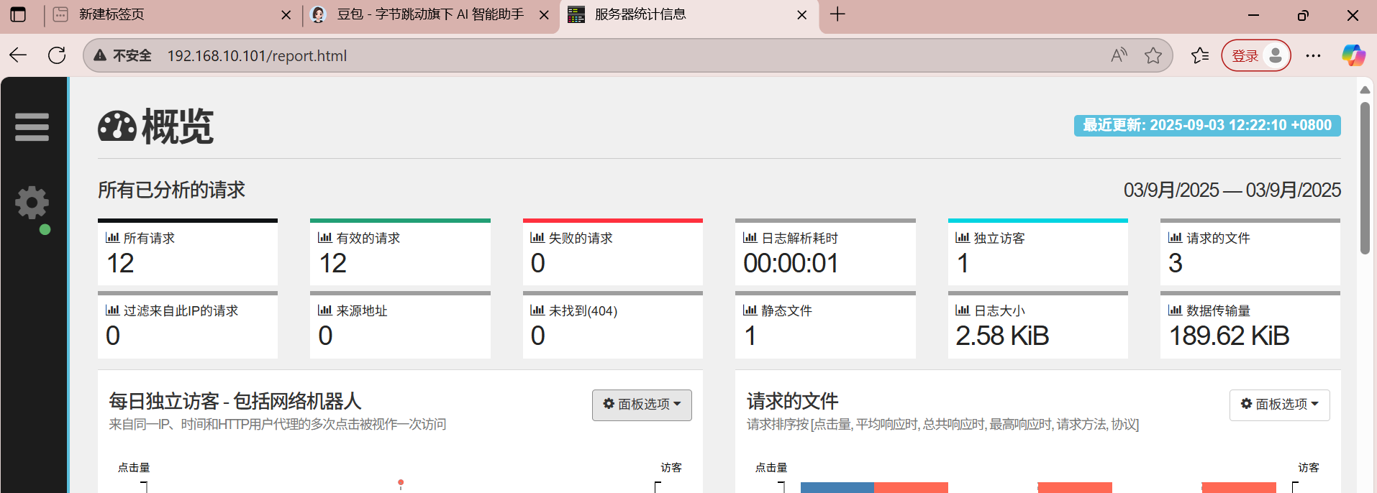Open browser settings and more menu
This screenshot has height=493, width=1377.
tap(1313, 55)
